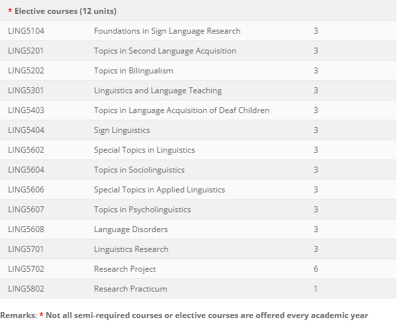Image resolution: width=397 pixels, height=324 pixels.
Task: Select the LING5701 course code
Action: (x=26, y=249)
